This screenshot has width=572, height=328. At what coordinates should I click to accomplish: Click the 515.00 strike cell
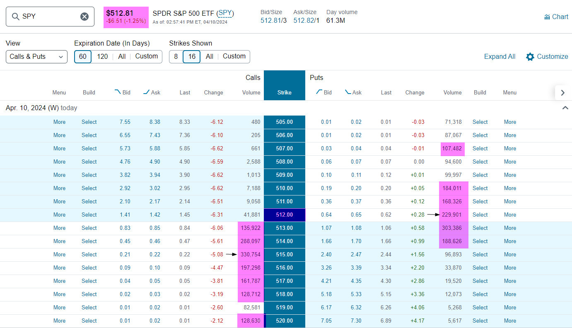285,255
